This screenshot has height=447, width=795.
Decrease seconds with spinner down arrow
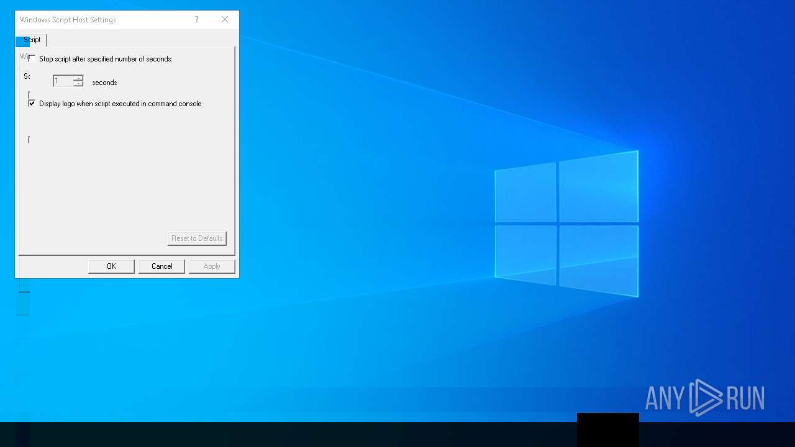(78, 84)
